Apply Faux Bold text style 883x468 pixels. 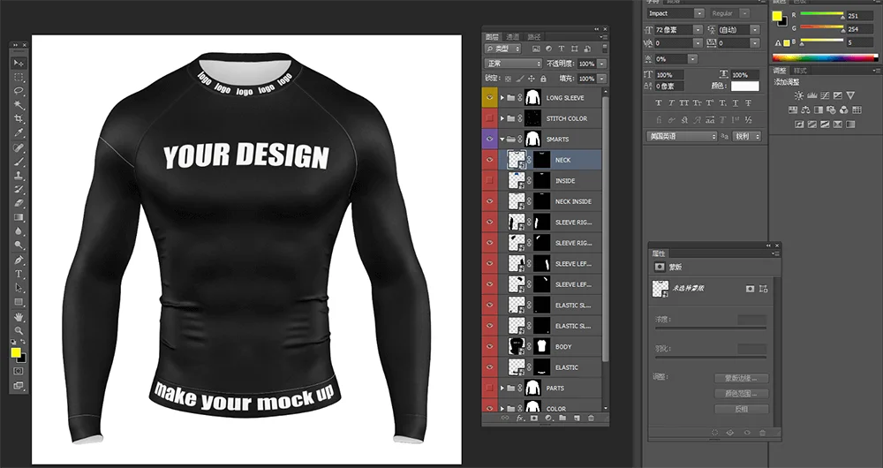pyautogui.click(x=659, y=103)
